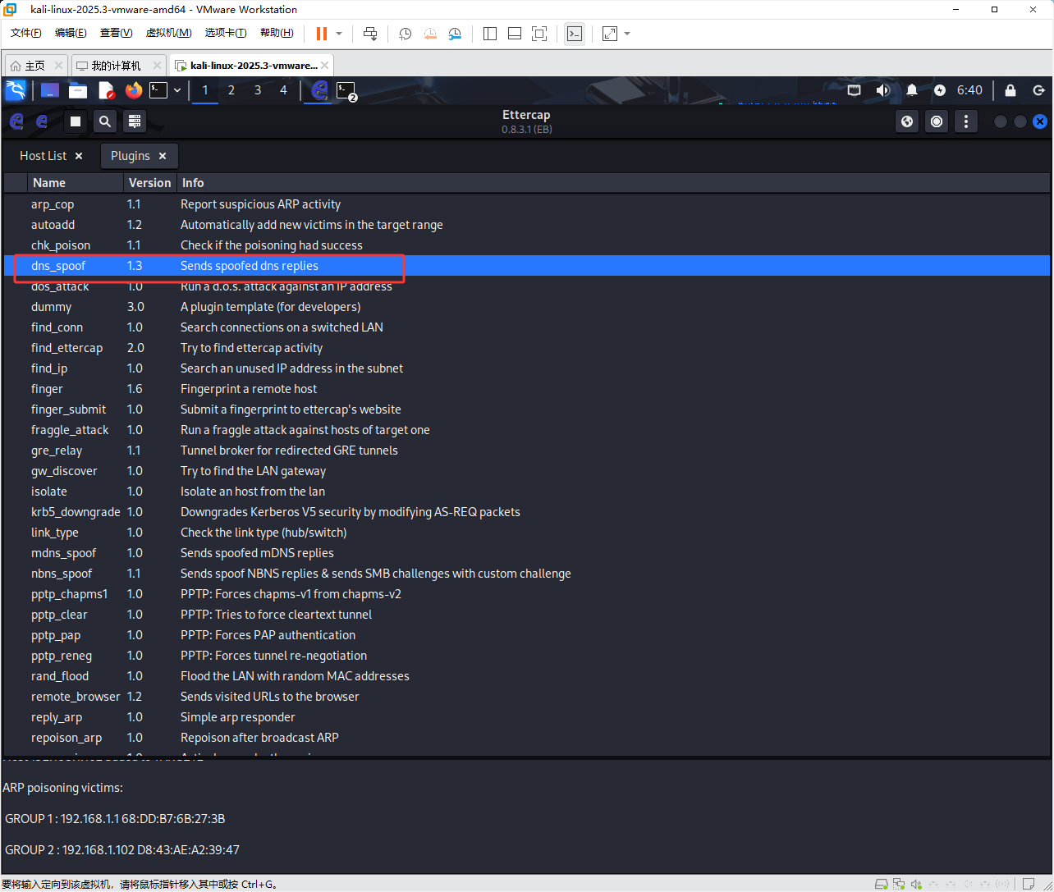The width and height of the screenshot is (1054, 892).
Task: Select the arp_cop plugin row
Action: tap(527, 204)
